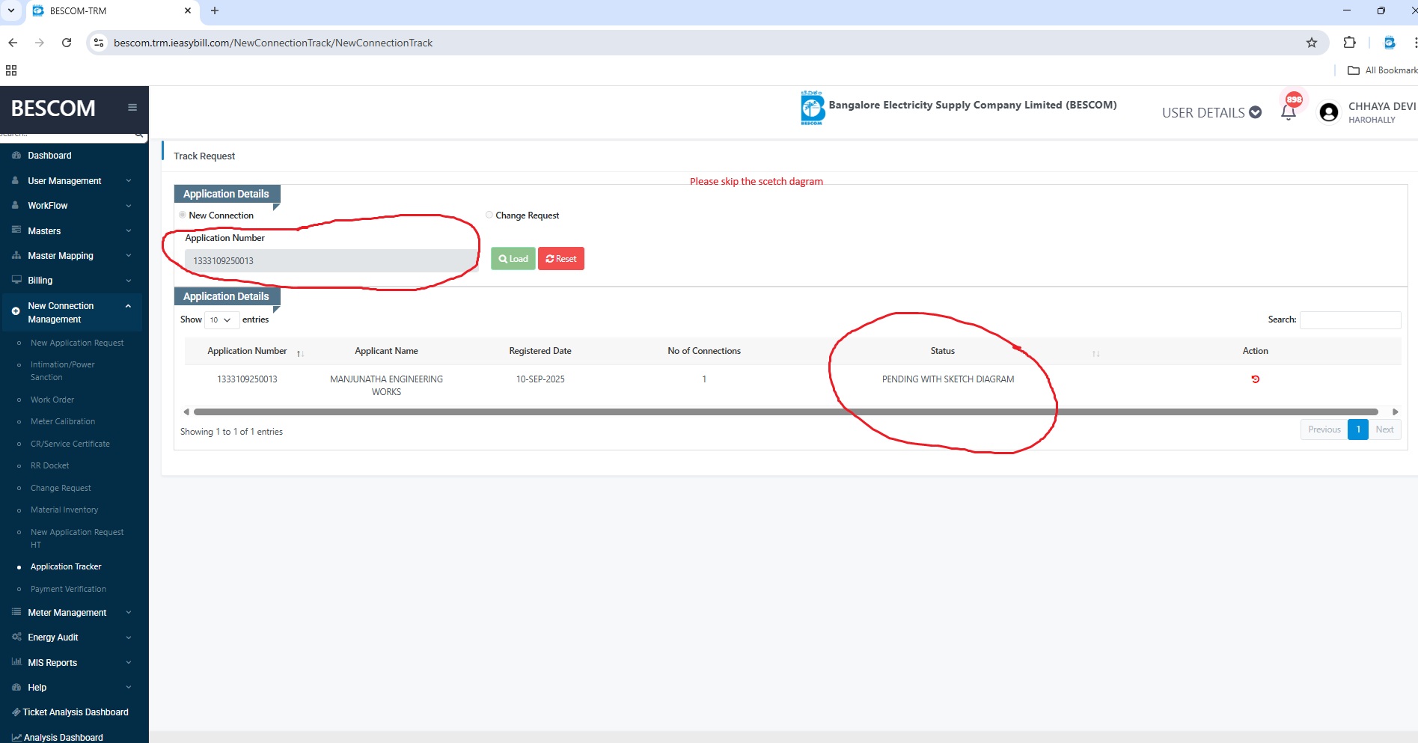Open a new browser tab with plus icon
1418x743 pixels.
(x=215, y=10)
